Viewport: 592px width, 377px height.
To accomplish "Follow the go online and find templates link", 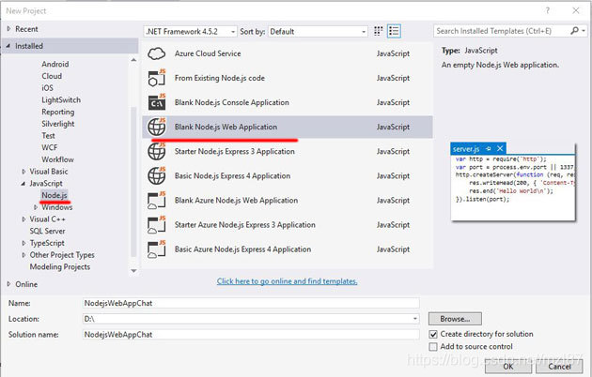I will tap(287, 281).
